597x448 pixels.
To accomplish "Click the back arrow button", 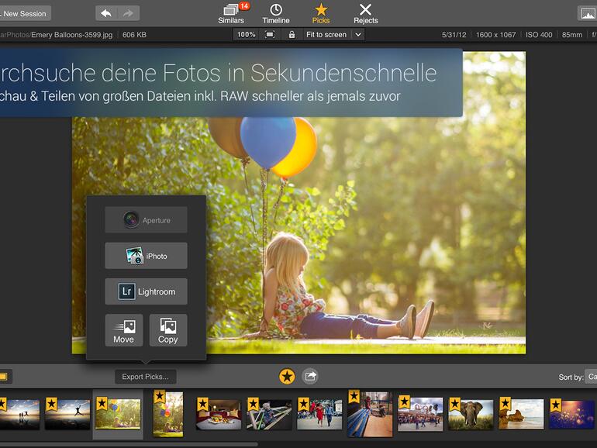I will (106, 14).
